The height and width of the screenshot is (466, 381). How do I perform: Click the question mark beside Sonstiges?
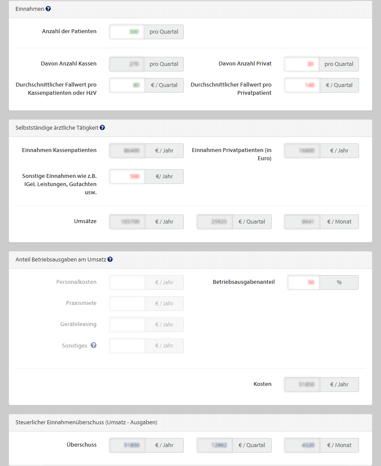[93, 345]
